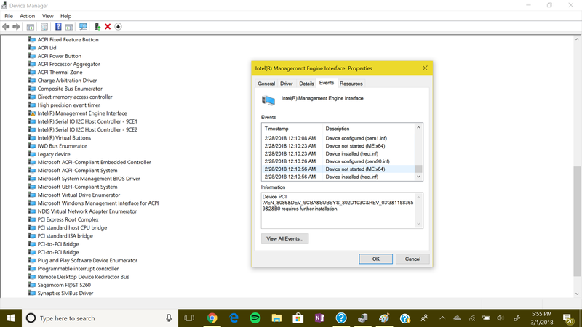This screenshot has height=327, width=582.
Task: Open OneNote from the taskbar
Action: 319,318
